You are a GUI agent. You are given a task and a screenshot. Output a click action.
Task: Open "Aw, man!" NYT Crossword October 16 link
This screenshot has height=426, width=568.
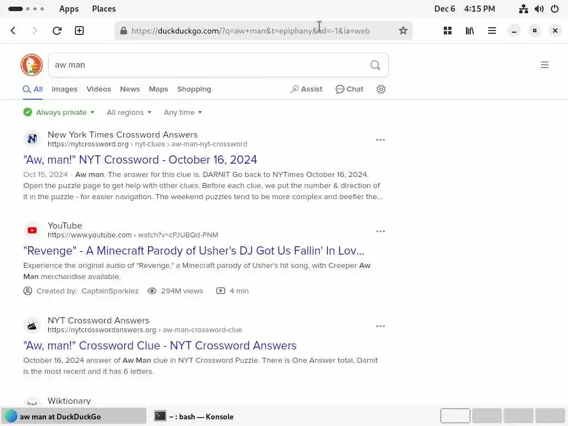140,160
